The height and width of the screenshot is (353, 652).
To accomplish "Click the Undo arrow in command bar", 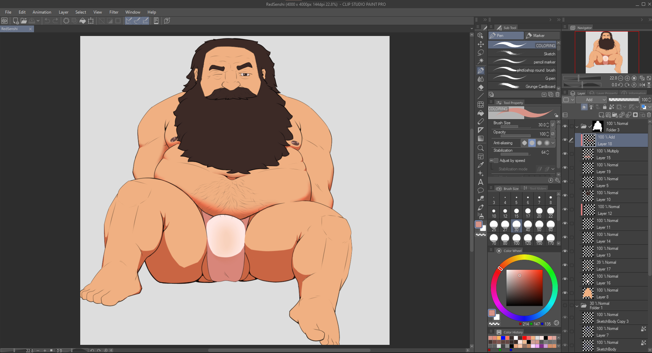I will tap(47, 21).
